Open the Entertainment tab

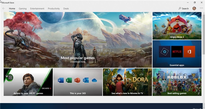pos(37,8)
